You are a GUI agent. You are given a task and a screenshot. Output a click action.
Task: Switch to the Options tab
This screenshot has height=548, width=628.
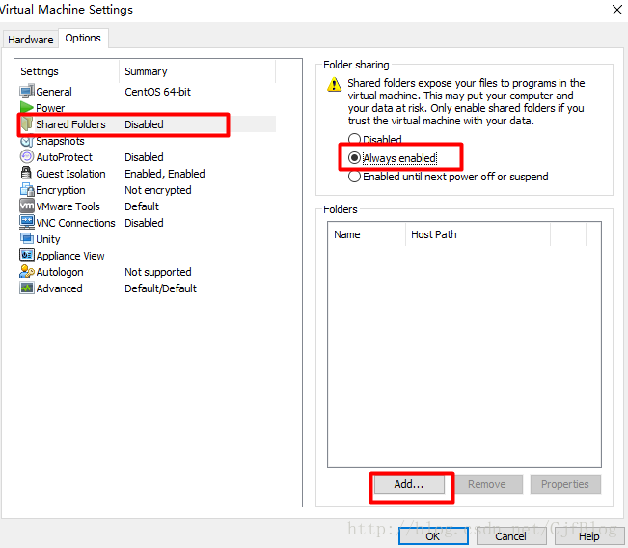(x=83, y=38)
